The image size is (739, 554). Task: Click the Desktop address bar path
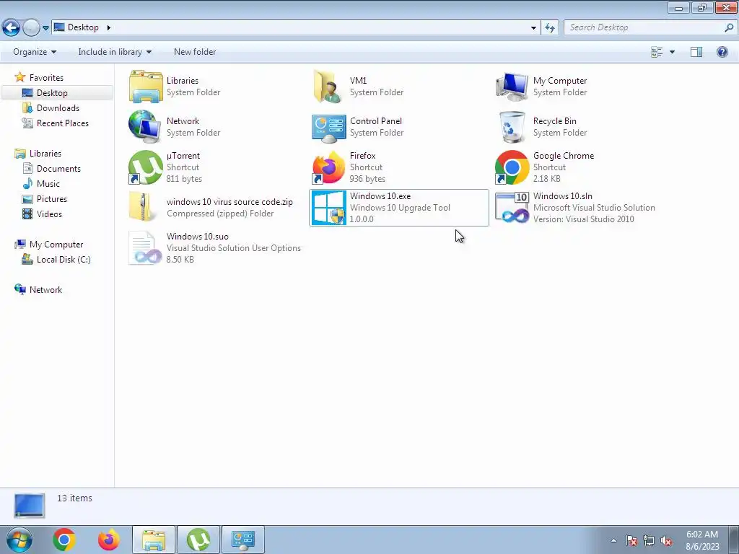[x=83, y=27]
